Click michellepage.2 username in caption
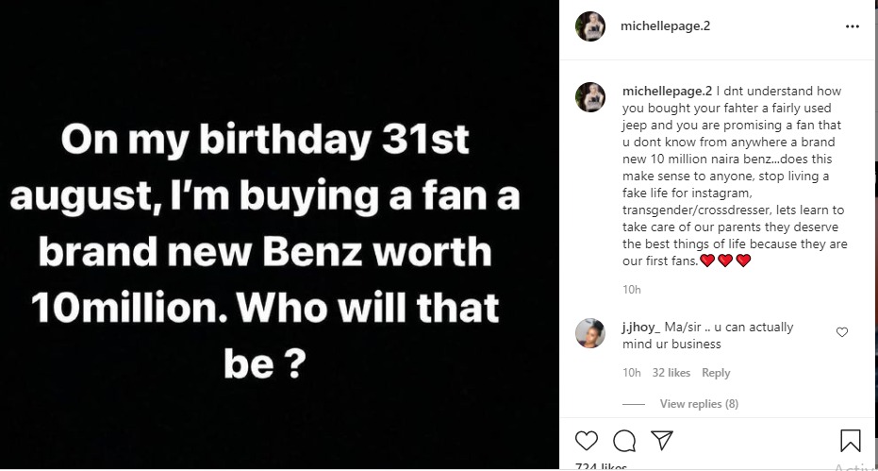This screenshot has width=878, height=471. (x=667, y=92)
